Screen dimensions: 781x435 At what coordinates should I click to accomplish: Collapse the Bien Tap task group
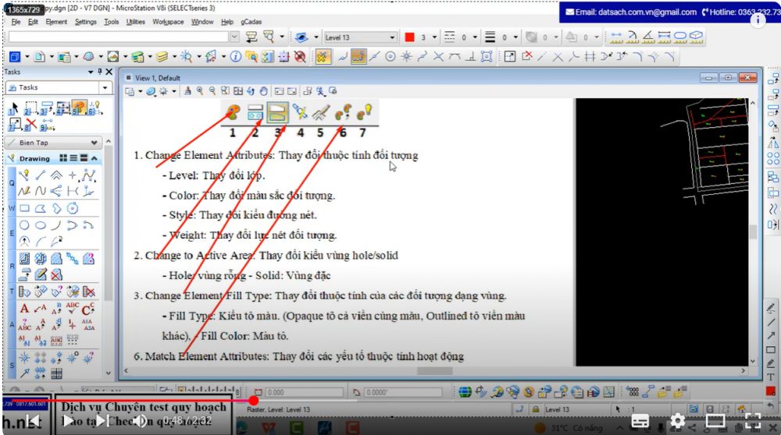click(x=95, y=143)
